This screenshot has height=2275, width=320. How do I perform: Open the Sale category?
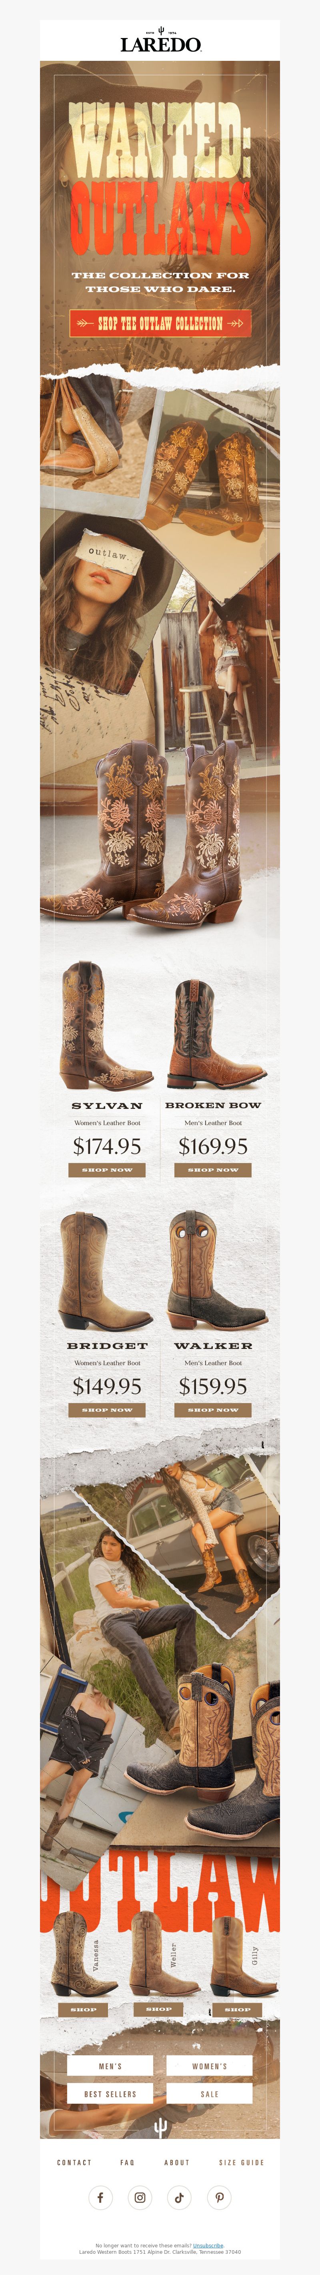coord(210,2093)
